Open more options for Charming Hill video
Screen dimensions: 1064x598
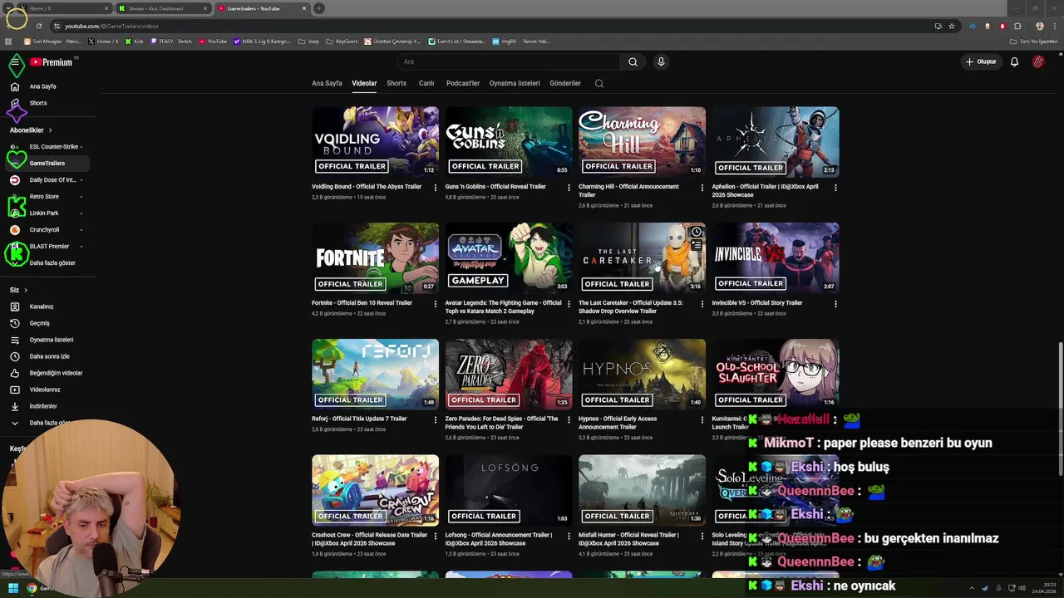(x=702, y=188)
